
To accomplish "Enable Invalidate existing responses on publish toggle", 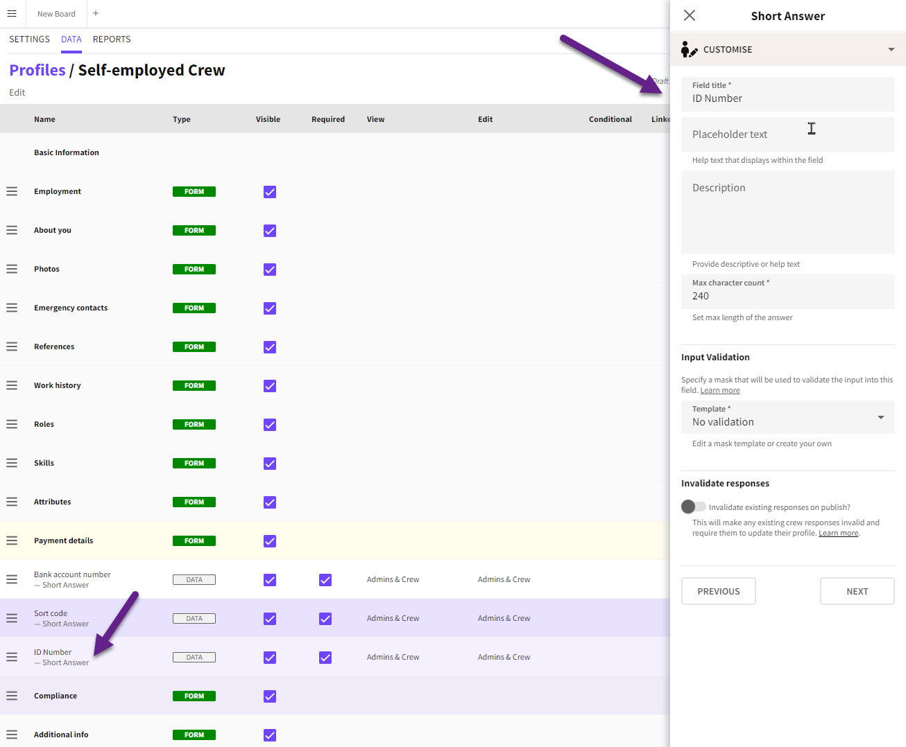I will pyautogui.click(x=693, y=507).
